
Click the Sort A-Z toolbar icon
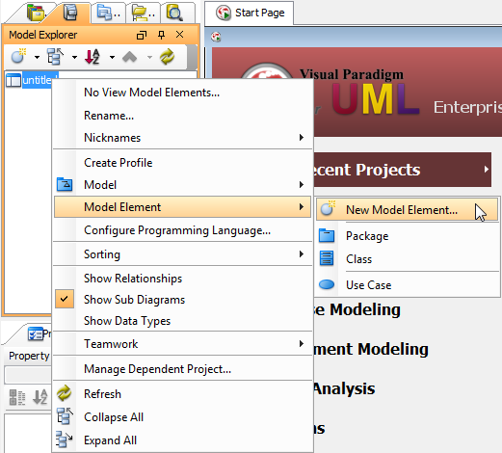tap(92, 57)
